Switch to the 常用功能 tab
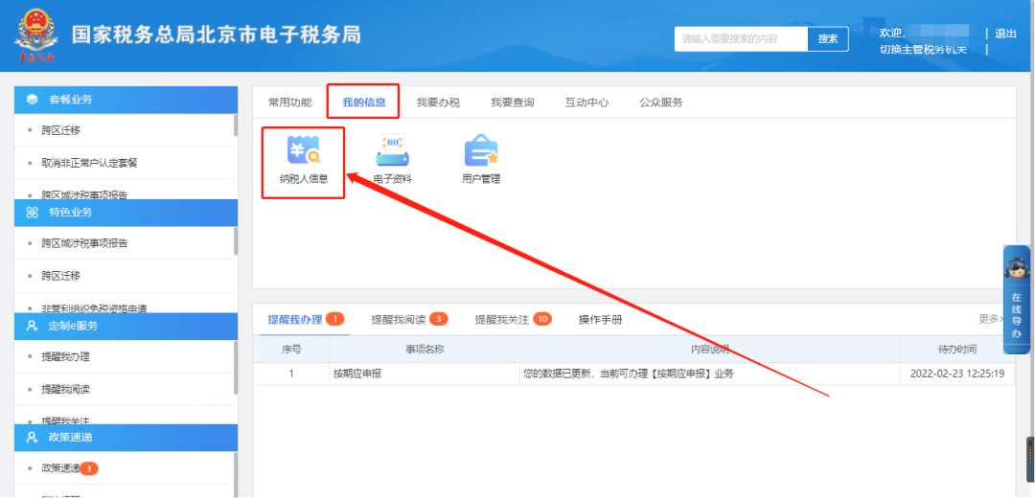 289,102
